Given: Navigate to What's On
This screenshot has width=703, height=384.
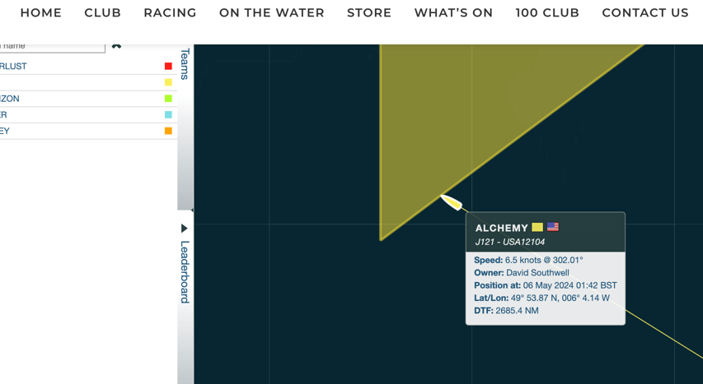Looking at the screenshot, I should click(x=453, y=13).
